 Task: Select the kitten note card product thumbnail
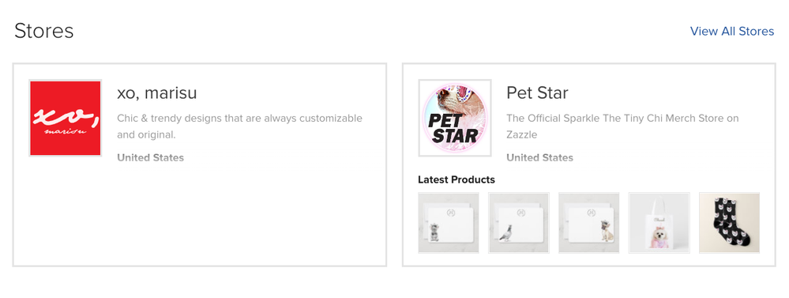pos(449,222)
